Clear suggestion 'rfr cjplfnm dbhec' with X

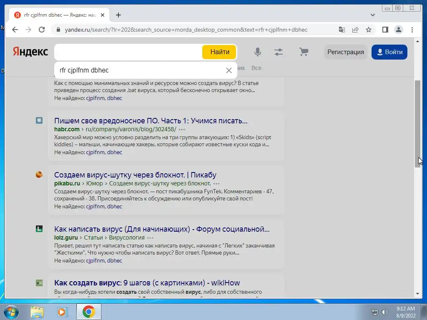coord(229,70)
